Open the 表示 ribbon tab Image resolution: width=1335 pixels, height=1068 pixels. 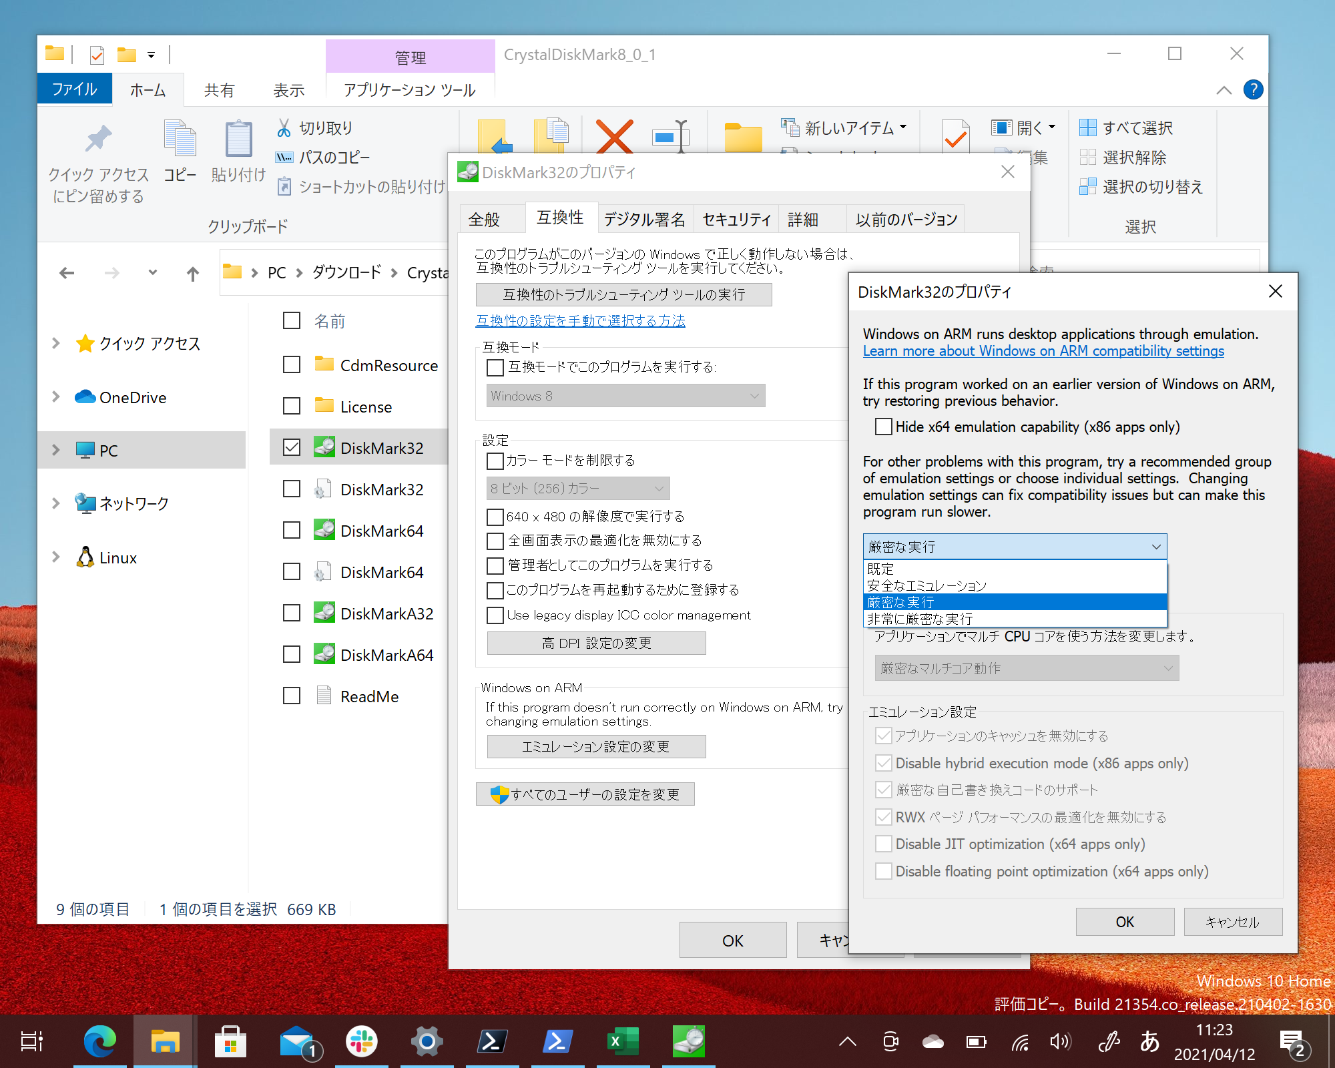click(288, 89)
